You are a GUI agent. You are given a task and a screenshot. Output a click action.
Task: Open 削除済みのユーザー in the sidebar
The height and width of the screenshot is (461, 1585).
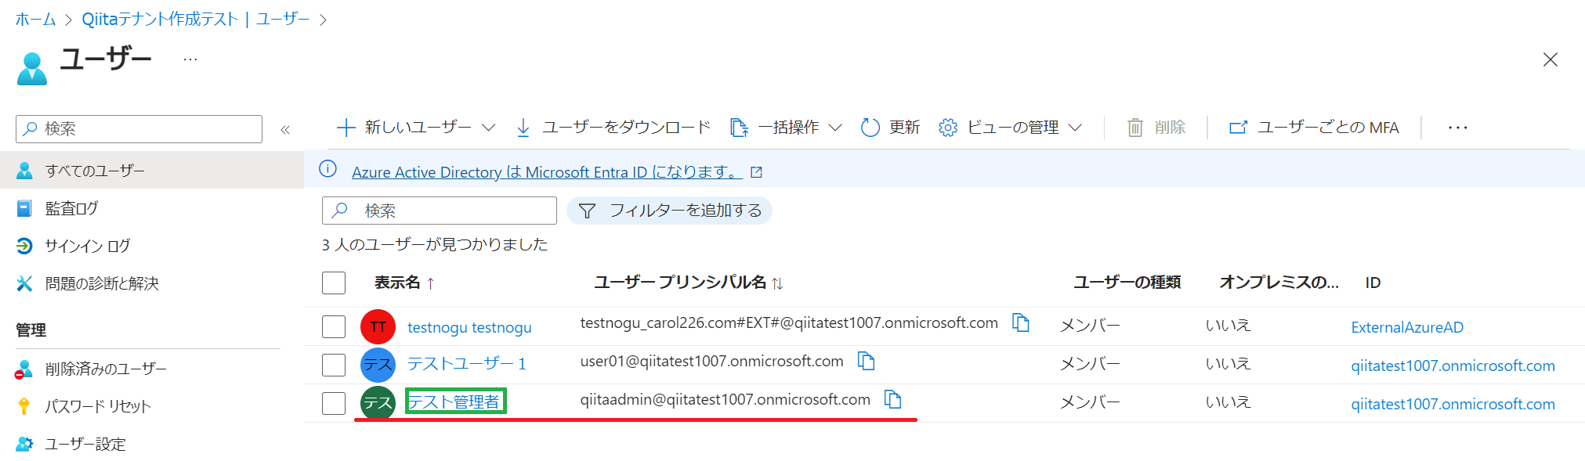[106, 369]
